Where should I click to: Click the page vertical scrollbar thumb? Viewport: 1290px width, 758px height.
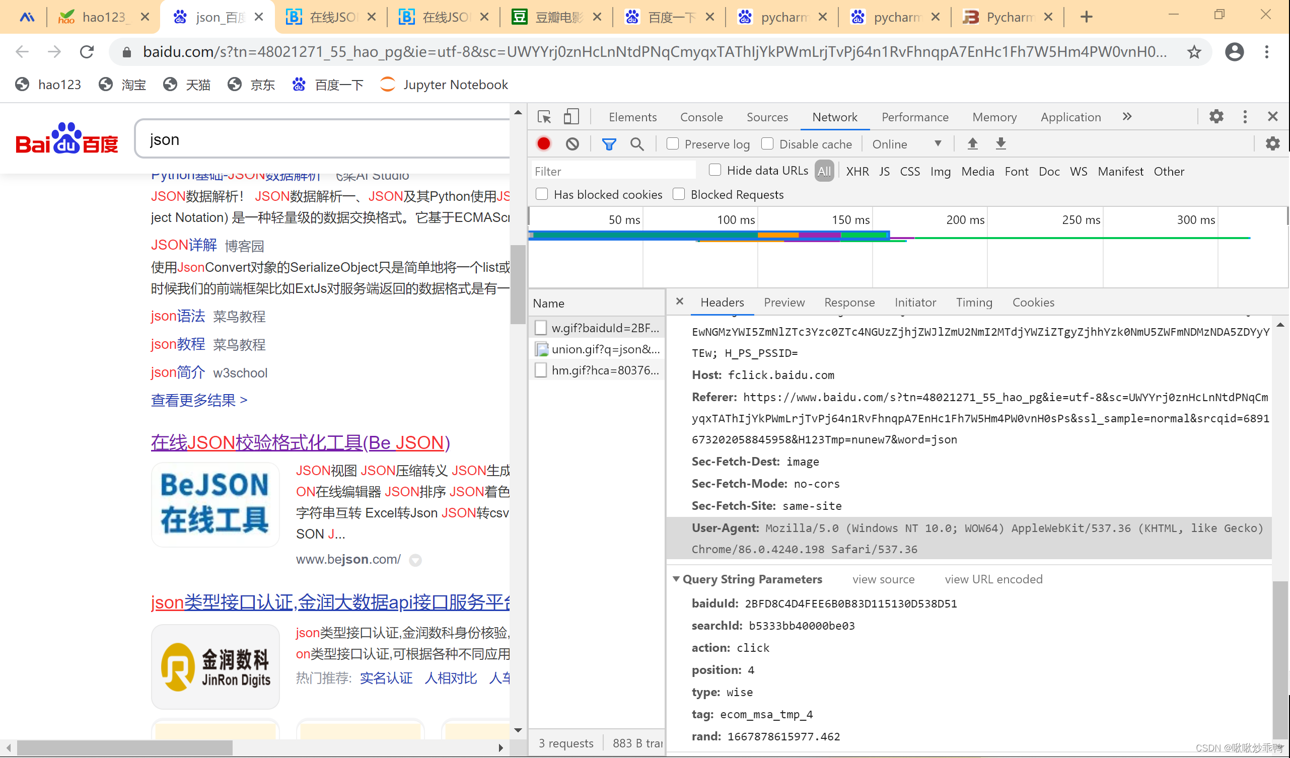tap(518, 284)
